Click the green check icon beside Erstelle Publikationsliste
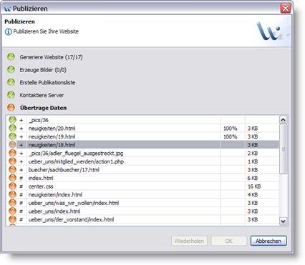The height and width of the screenshot is (265, 305). (11, 82)
